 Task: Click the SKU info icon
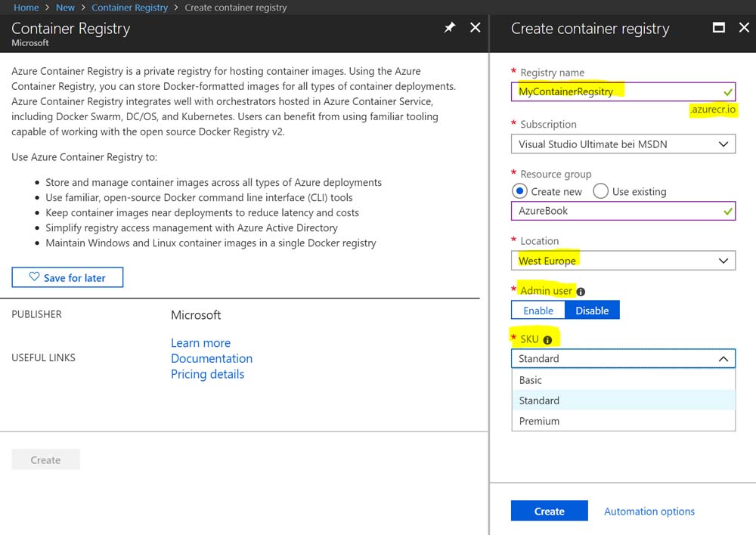tap(547, 340)
